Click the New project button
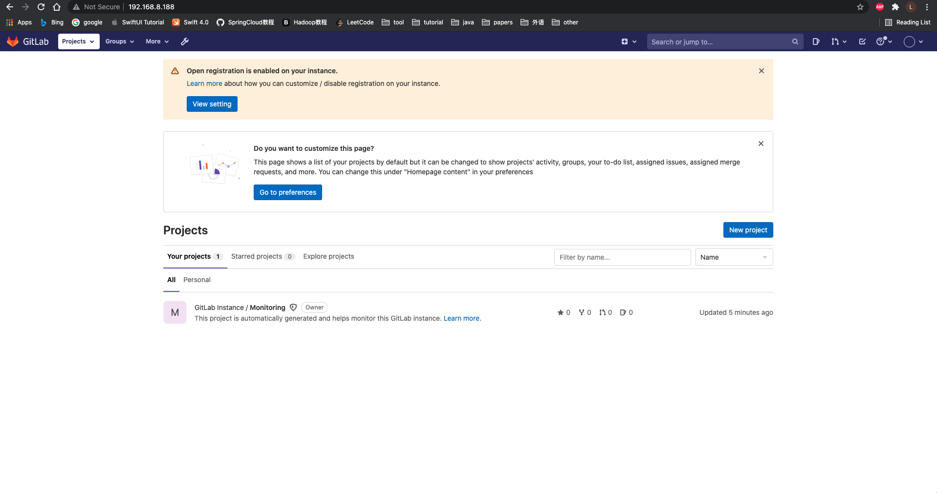Screen dimensions: 937x493 tap(748, 230)
